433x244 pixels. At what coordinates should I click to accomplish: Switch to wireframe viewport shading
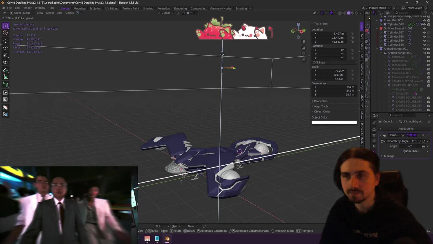(345, 13)
